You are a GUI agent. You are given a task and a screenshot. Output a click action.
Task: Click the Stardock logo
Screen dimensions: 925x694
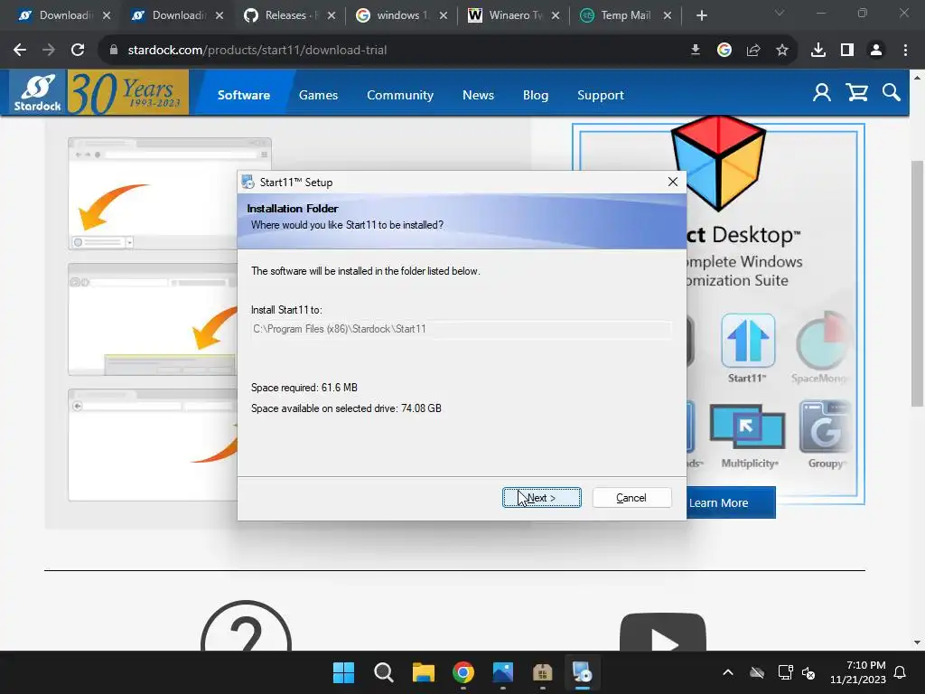point(38,93)
